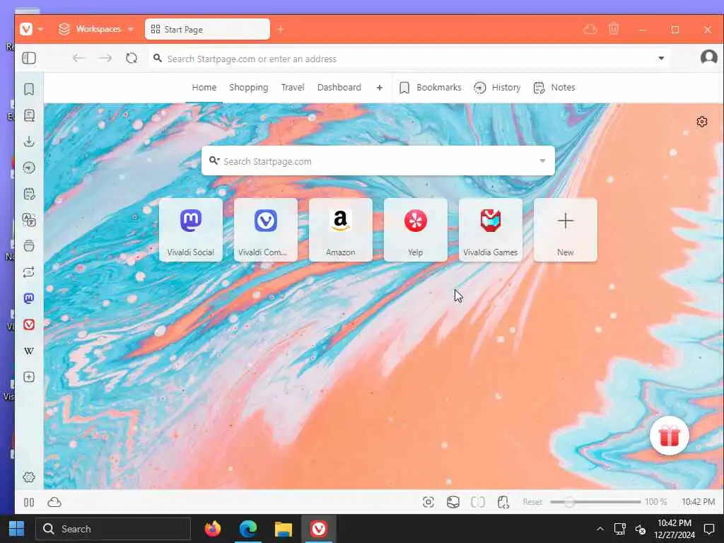724x543 pixels.
Task: Switch to Travel speed dial tab
Action: 293,87
